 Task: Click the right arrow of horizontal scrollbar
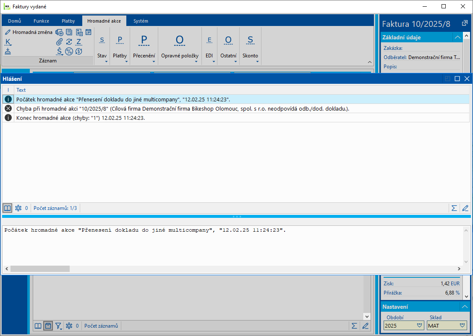tap(459, 269)
